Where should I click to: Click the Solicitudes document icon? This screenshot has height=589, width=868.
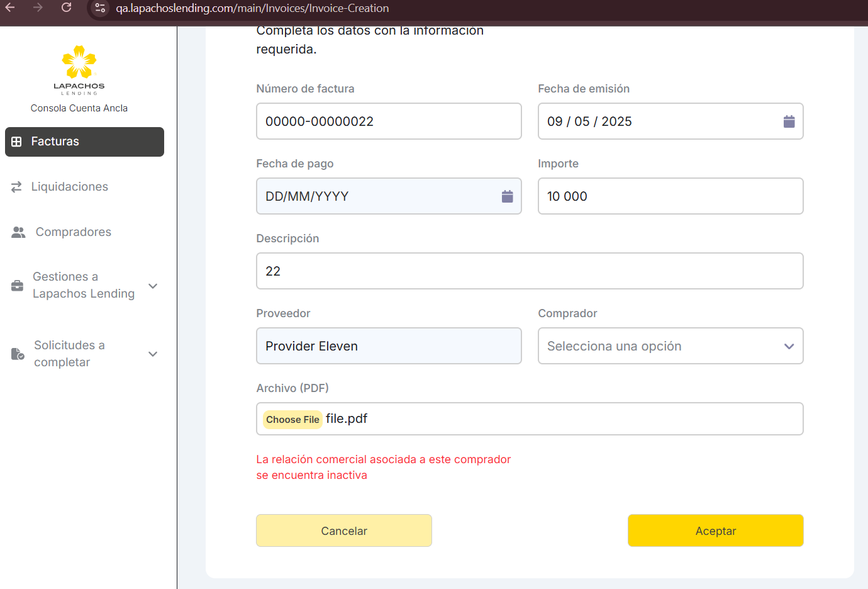18,354
